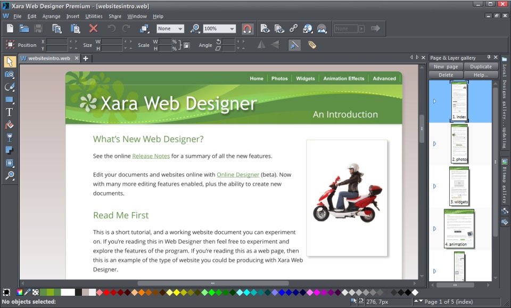Open the page selector arrows in status bar
Image resolution: width=511 pixels, height=308 pixels.
(x=418, y=301)
